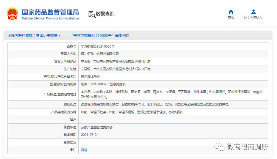This screenshot has width=277, height=159.
Task: Click the 备案人注册地址 row label
Action: [65, 62]
